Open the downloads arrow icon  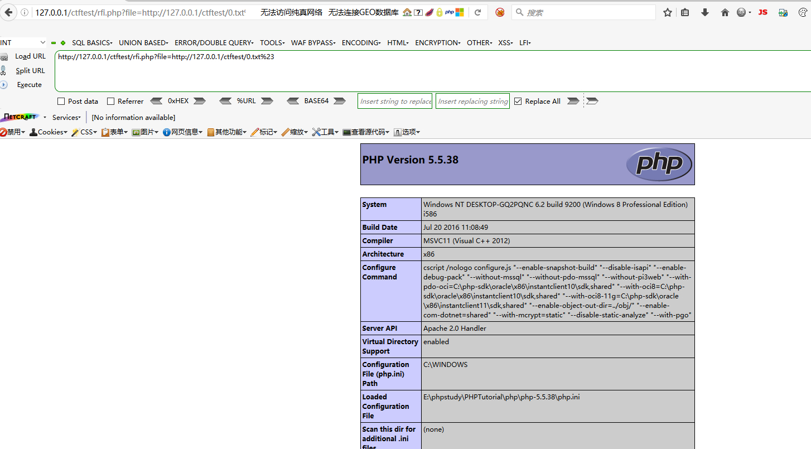tap(705, 12)
